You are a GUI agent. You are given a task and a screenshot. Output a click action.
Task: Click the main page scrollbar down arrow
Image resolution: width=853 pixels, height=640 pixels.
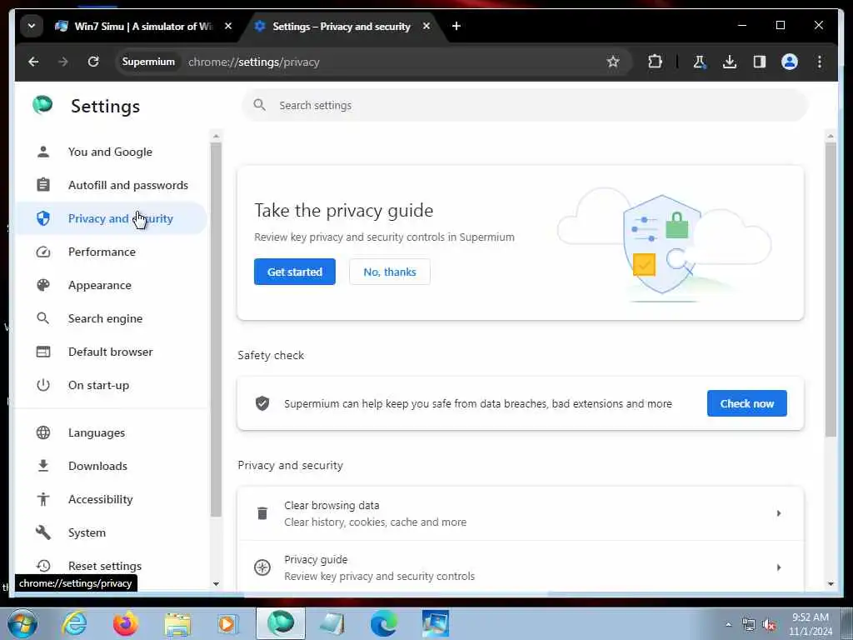pyautogui.click(x=831, y=584)
